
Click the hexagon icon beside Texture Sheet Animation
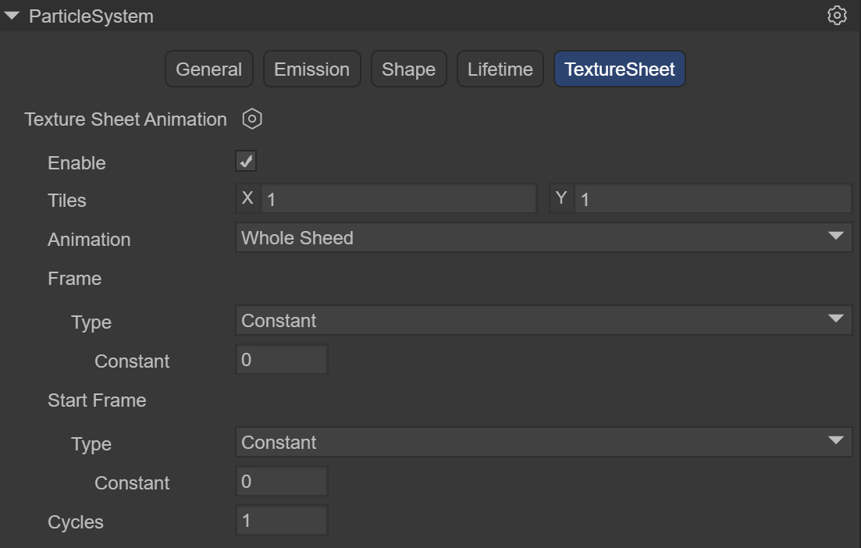pos(252,119)
